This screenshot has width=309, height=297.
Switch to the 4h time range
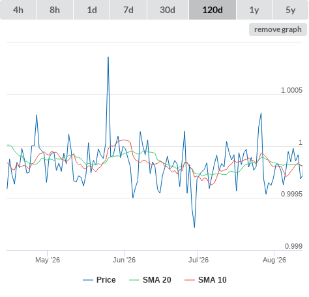(x=18, y=10)
